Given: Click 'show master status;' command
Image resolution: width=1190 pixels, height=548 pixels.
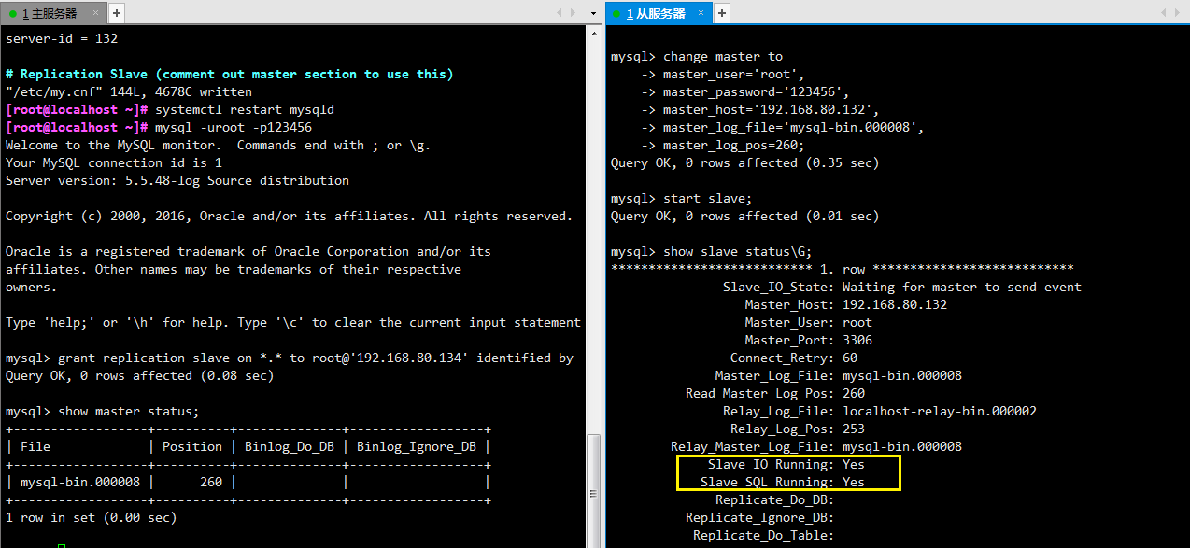Looking at the screenshot, I should [x=129, y=411].
